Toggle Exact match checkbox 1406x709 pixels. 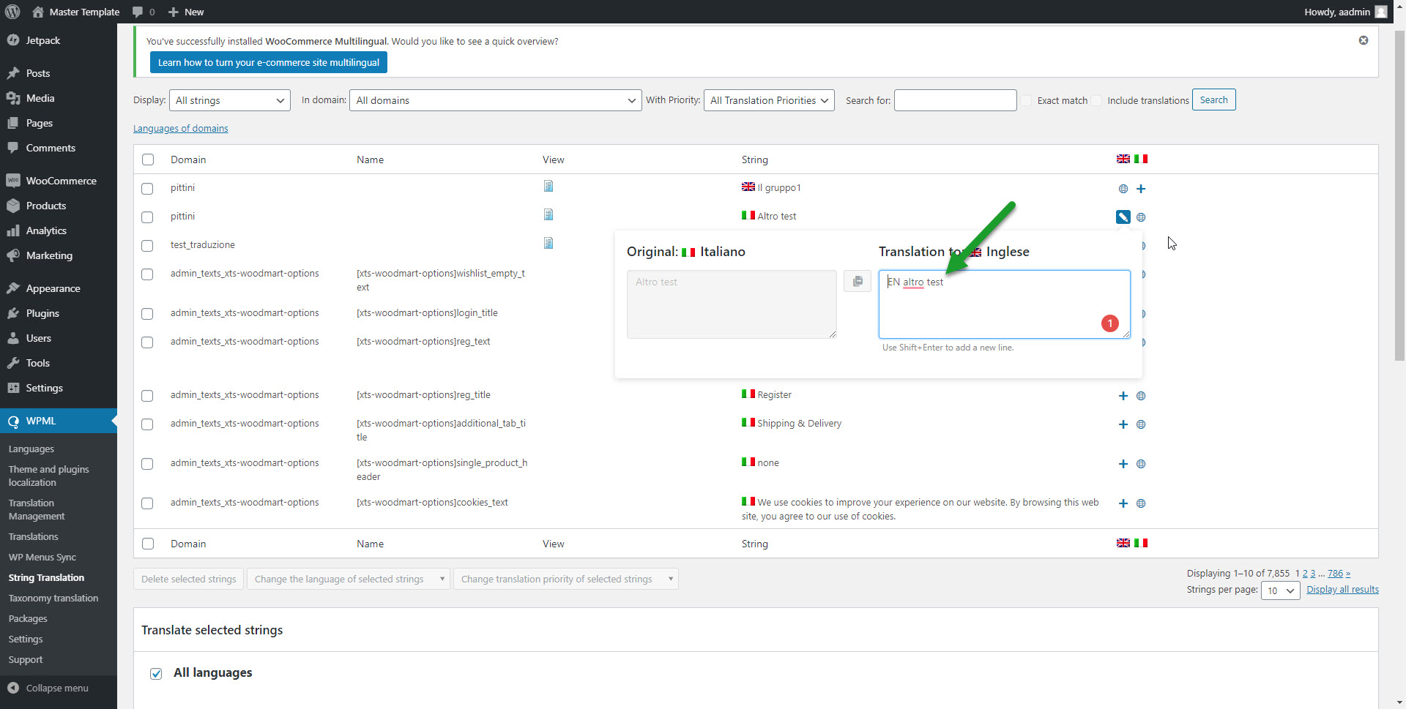[1027, 100]
